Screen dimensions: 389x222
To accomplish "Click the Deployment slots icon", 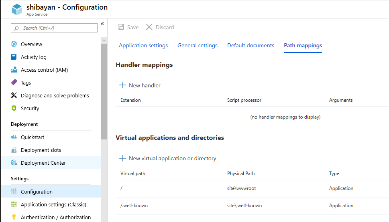I will tap(14, 150).
